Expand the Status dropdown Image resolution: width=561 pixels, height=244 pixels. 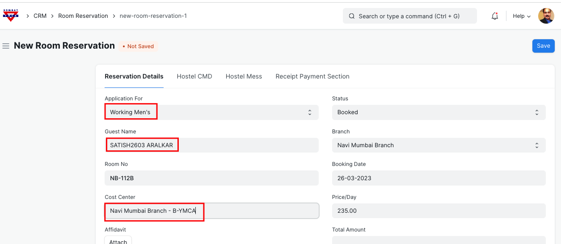click(x=438, y=112)
